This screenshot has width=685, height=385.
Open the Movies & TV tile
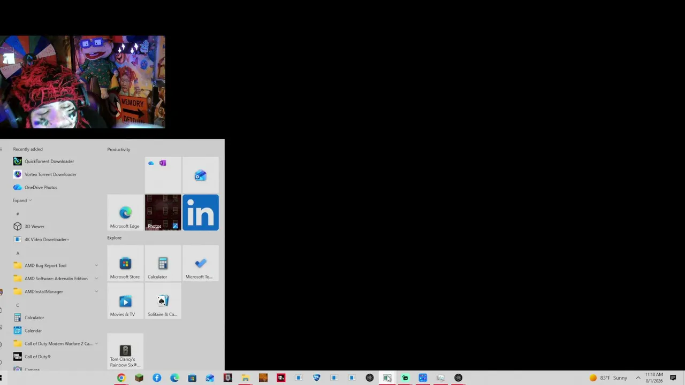(125, 301)
